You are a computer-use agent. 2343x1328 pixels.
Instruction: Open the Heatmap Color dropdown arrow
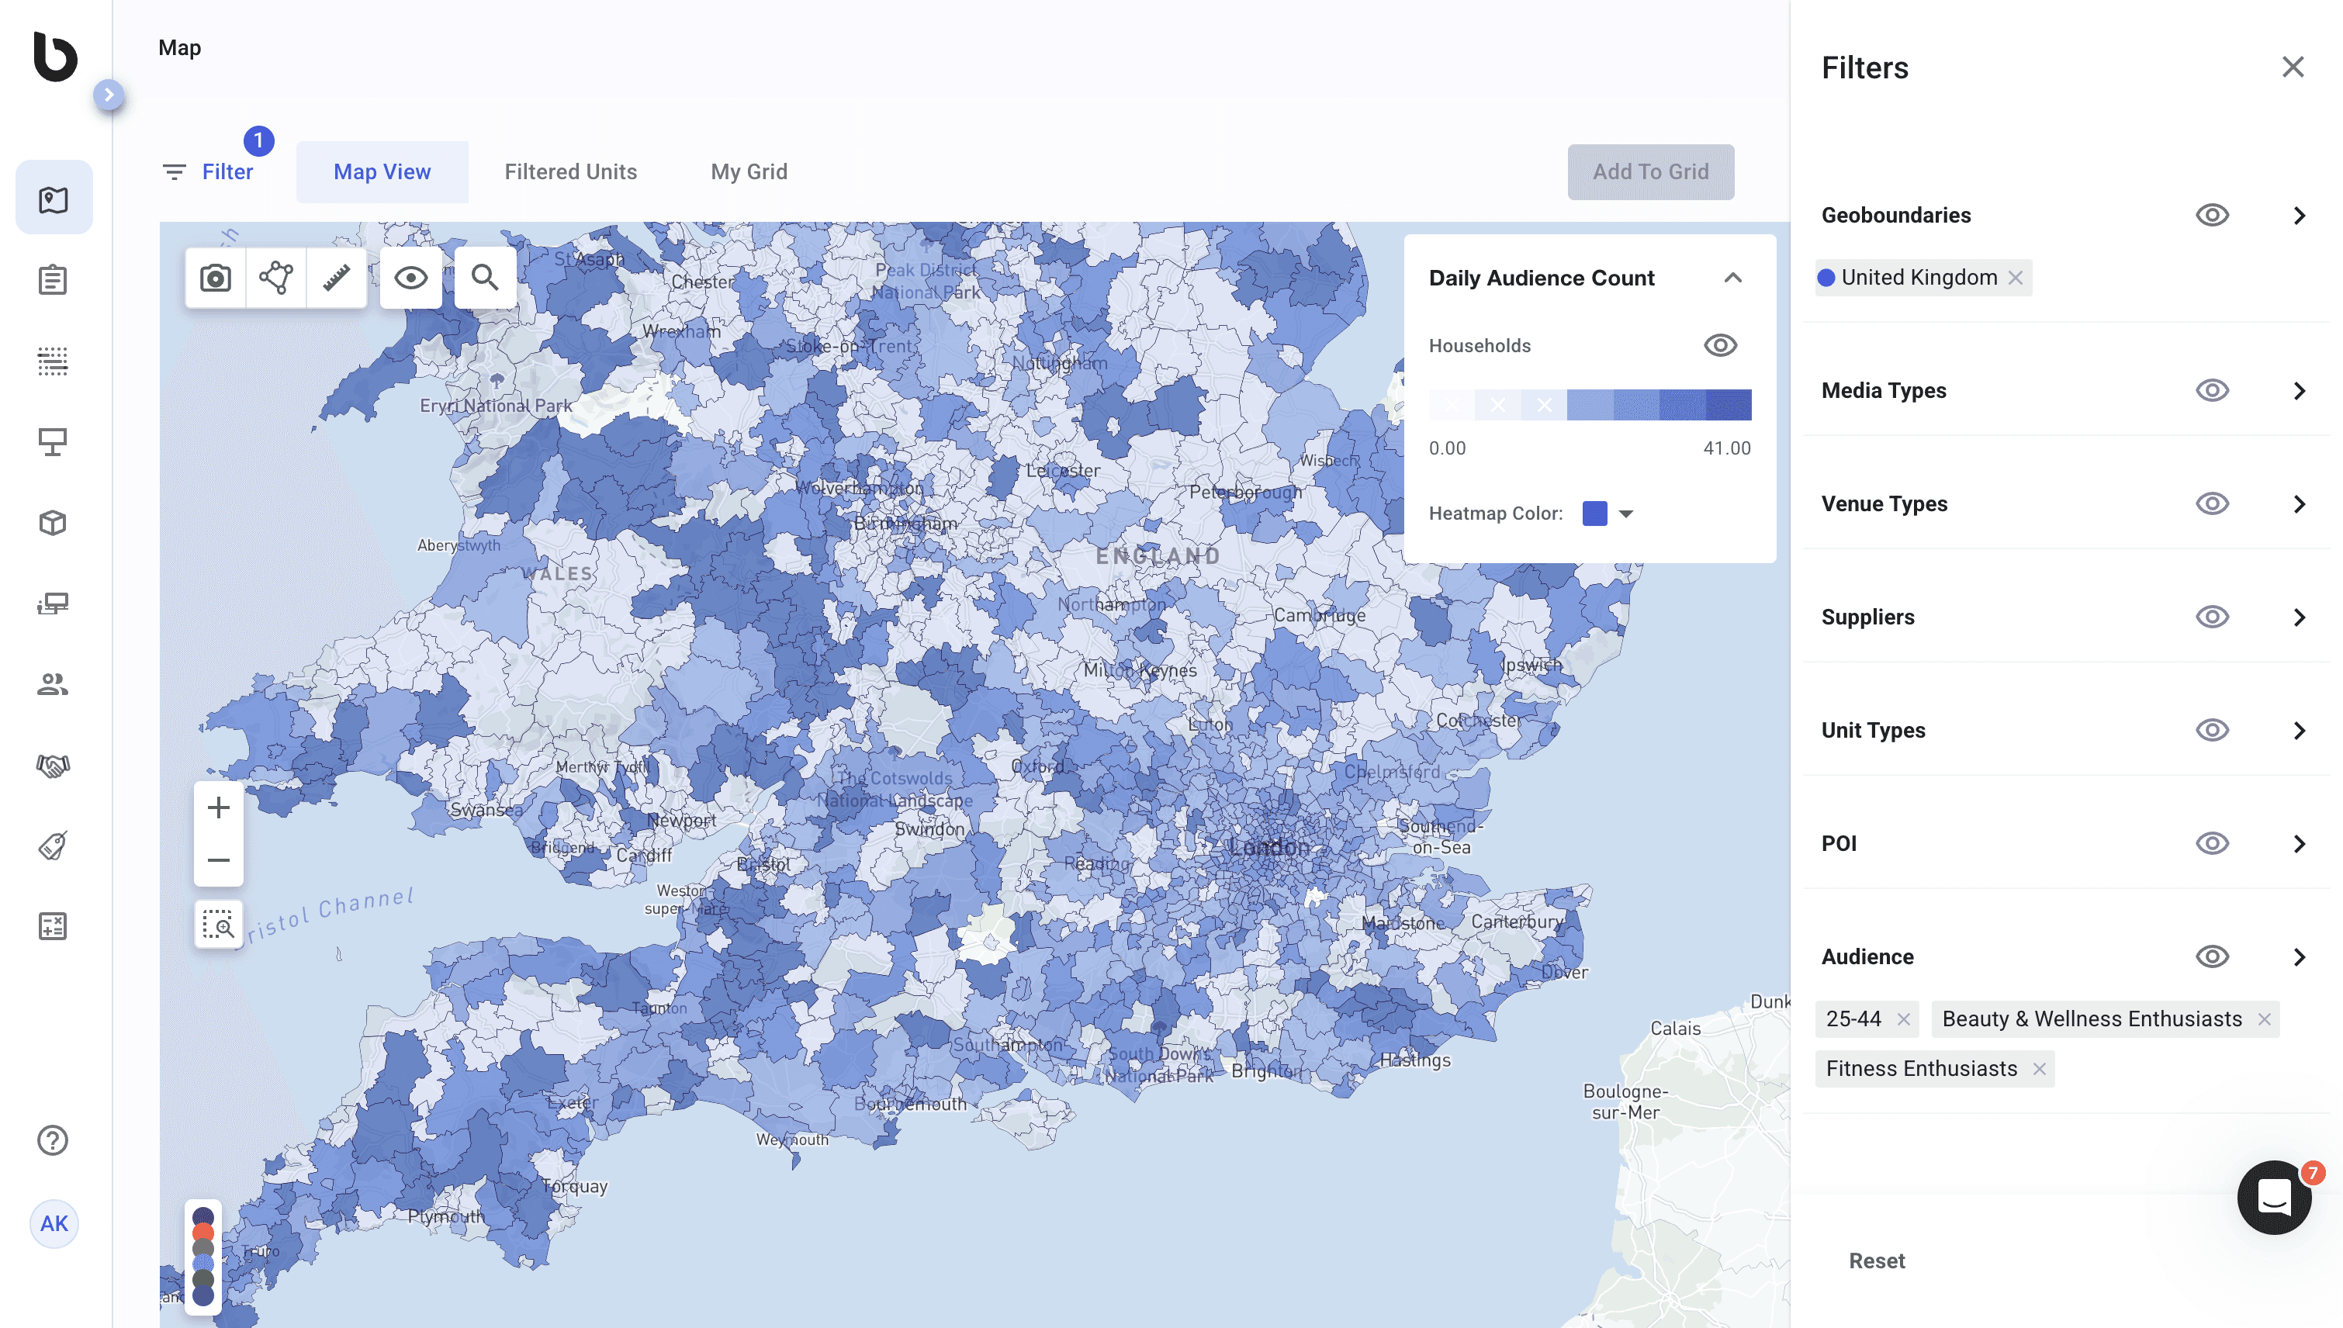1626,514
